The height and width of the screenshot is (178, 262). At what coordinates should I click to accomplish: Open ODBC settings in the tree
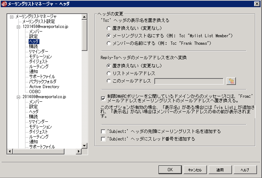(x=35, y=92)
